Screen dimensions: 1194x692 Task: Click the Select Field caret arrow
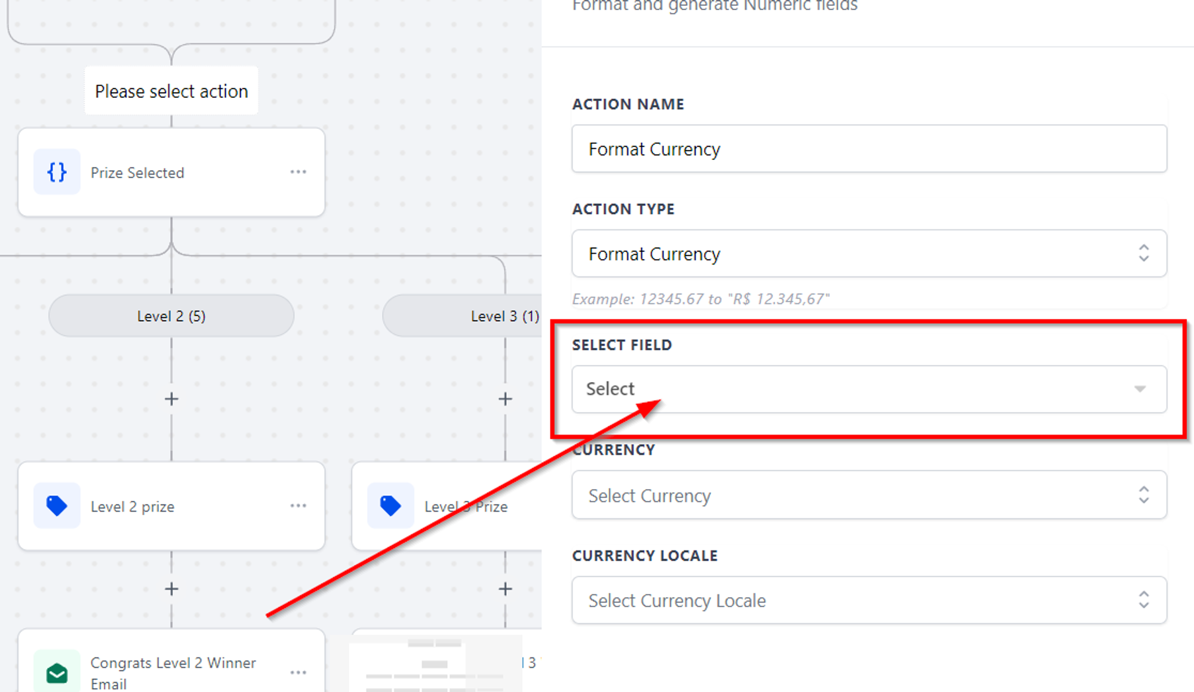[1140, 389]
